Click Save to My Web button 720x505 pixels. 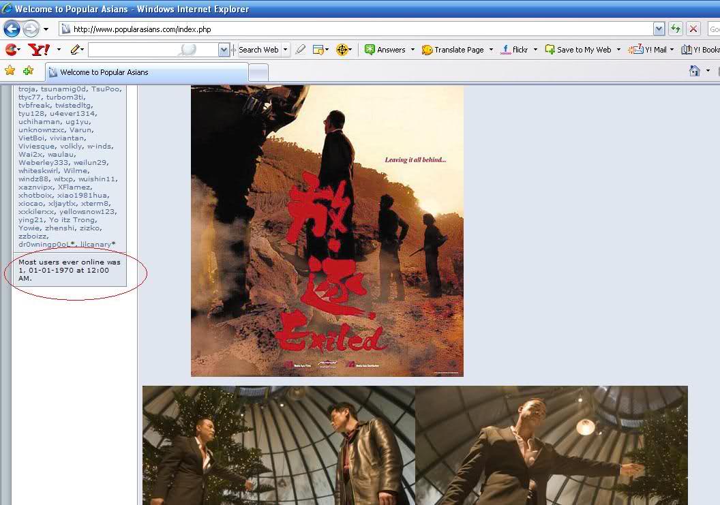pyautogui.click(x=578, y=50)
